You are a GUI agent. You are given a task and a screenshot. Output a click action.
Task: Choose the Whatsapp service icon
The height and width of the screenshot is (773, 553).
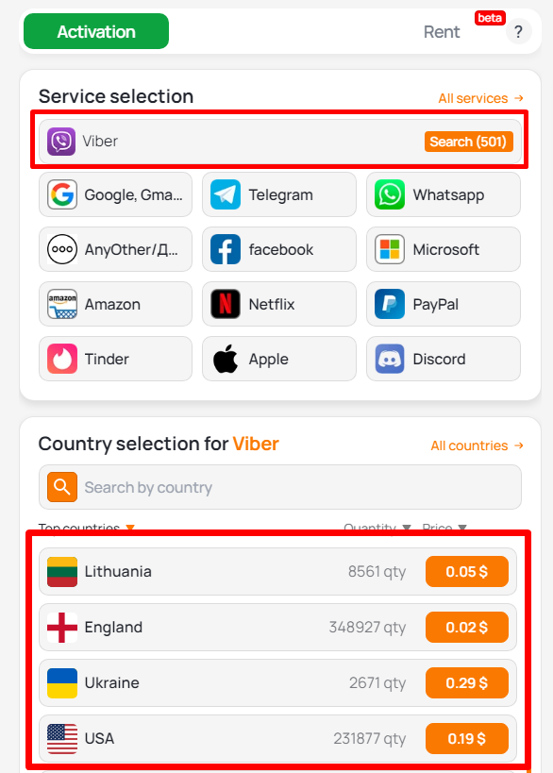click(390, 194)
